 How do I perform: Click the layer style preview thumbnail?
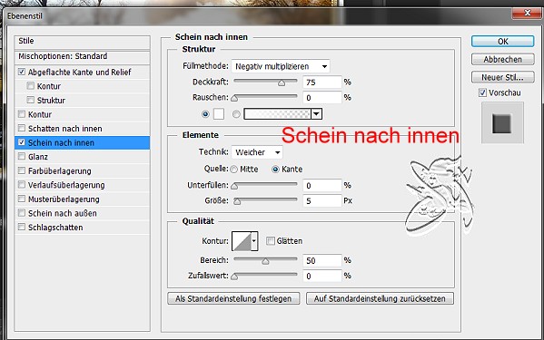[502, 123]
